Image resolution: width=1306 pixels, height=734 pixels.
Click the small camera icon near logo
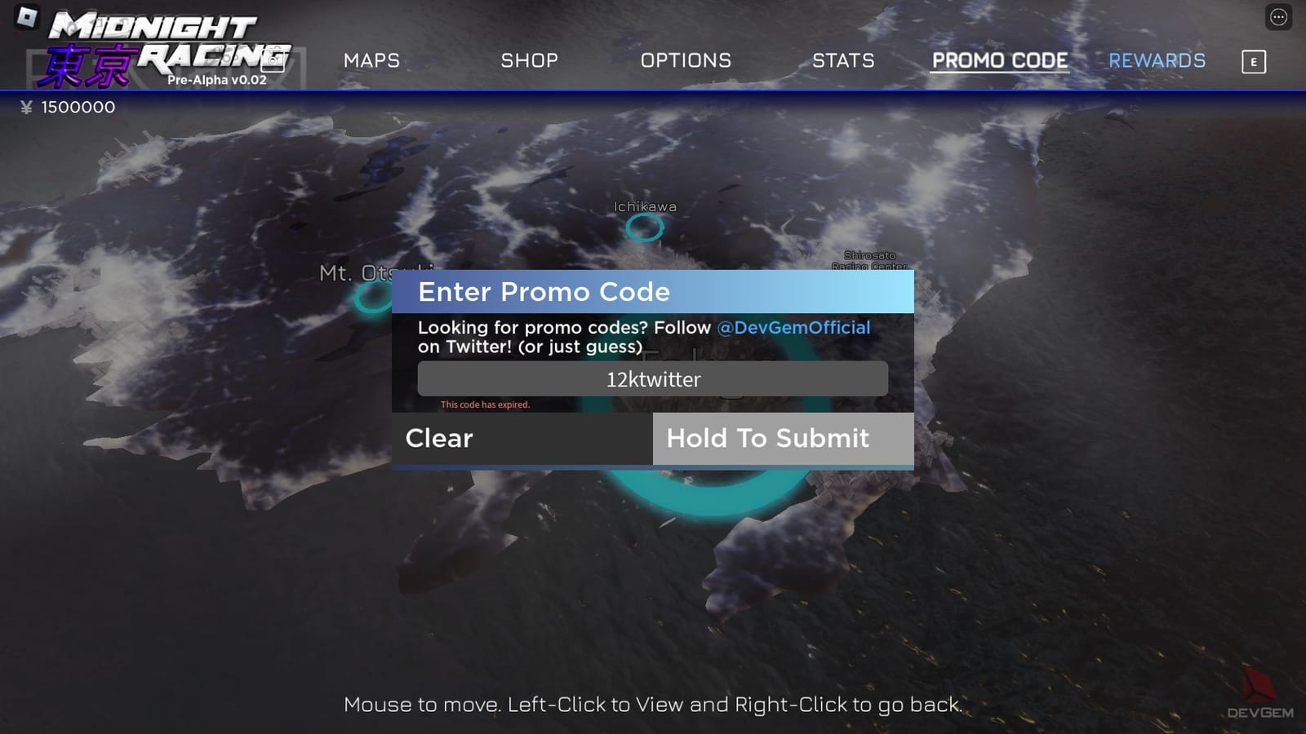pos(273,60)
